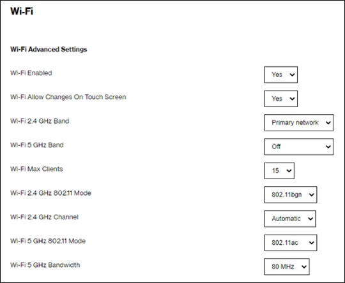Viewport: 345px width, 283px height.
Task: Click the Wi-Fi page title
Action: [x=22, y=11]
